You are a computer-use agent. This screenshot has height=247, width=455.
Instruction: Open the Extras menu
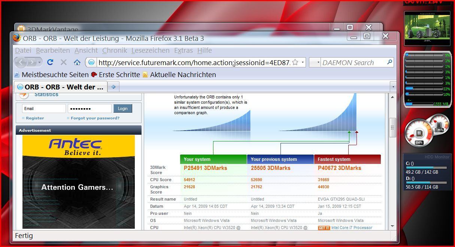coord(183,50)
